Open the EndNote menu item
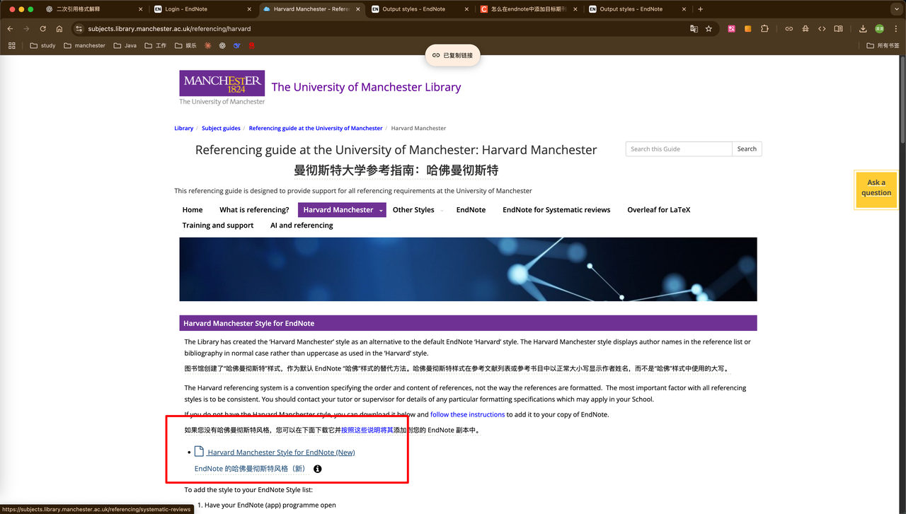Image resolution: width=906 pixels, height=514 pixels. pos(471,210)
